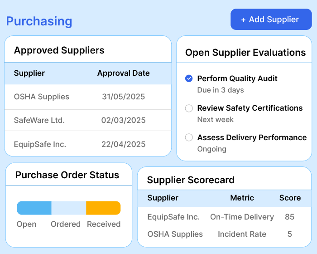
Task: Click the Purchasing page title
Action: point(39,21)
